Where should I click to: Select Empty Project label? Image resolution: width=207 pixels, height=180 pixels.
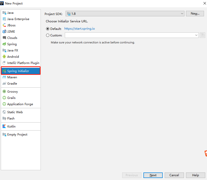tap(17, 135)
